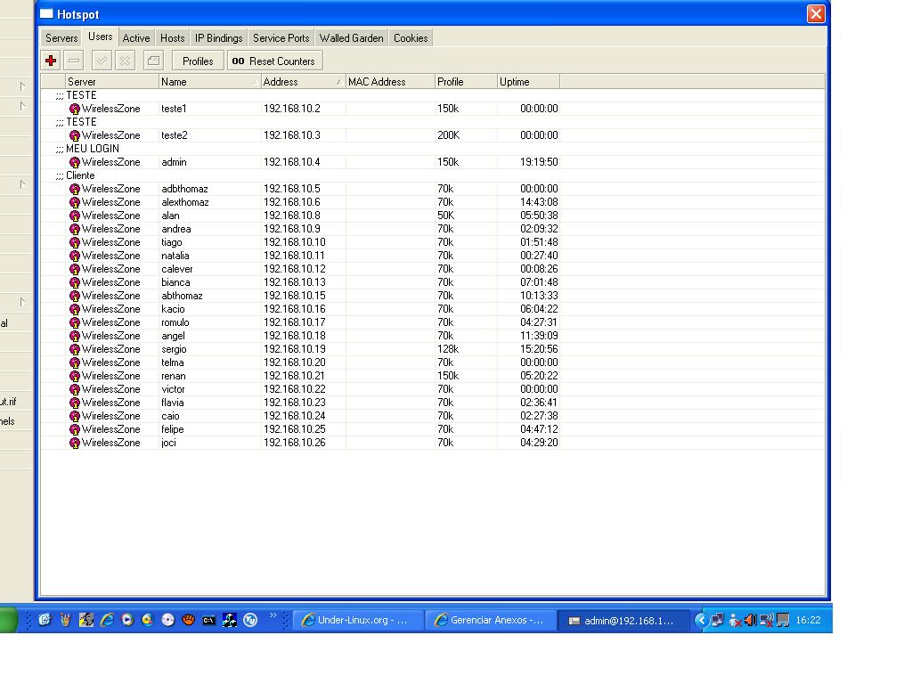Click address 192.168.10.9
The width and height of the screenshot is (912, 684).
pyautogui.click(x=291, y=229)
